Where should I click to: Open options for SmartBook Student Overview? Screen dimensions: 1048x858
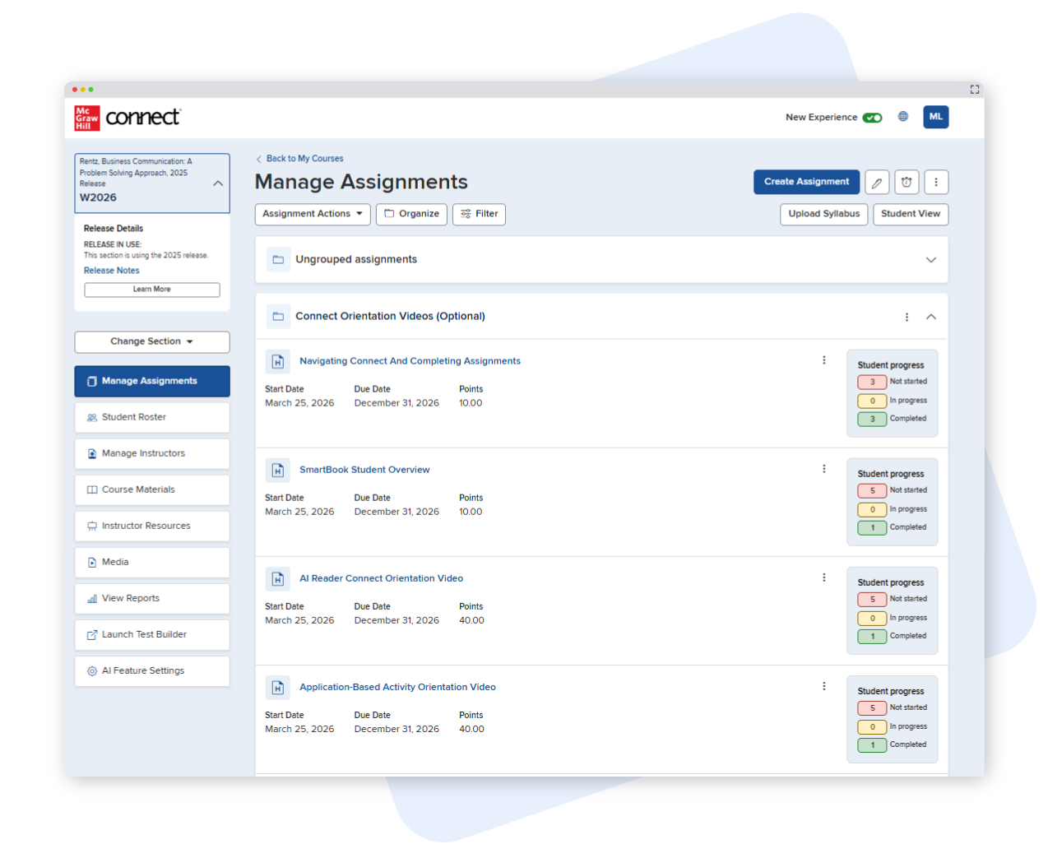[x=823, y=469]
